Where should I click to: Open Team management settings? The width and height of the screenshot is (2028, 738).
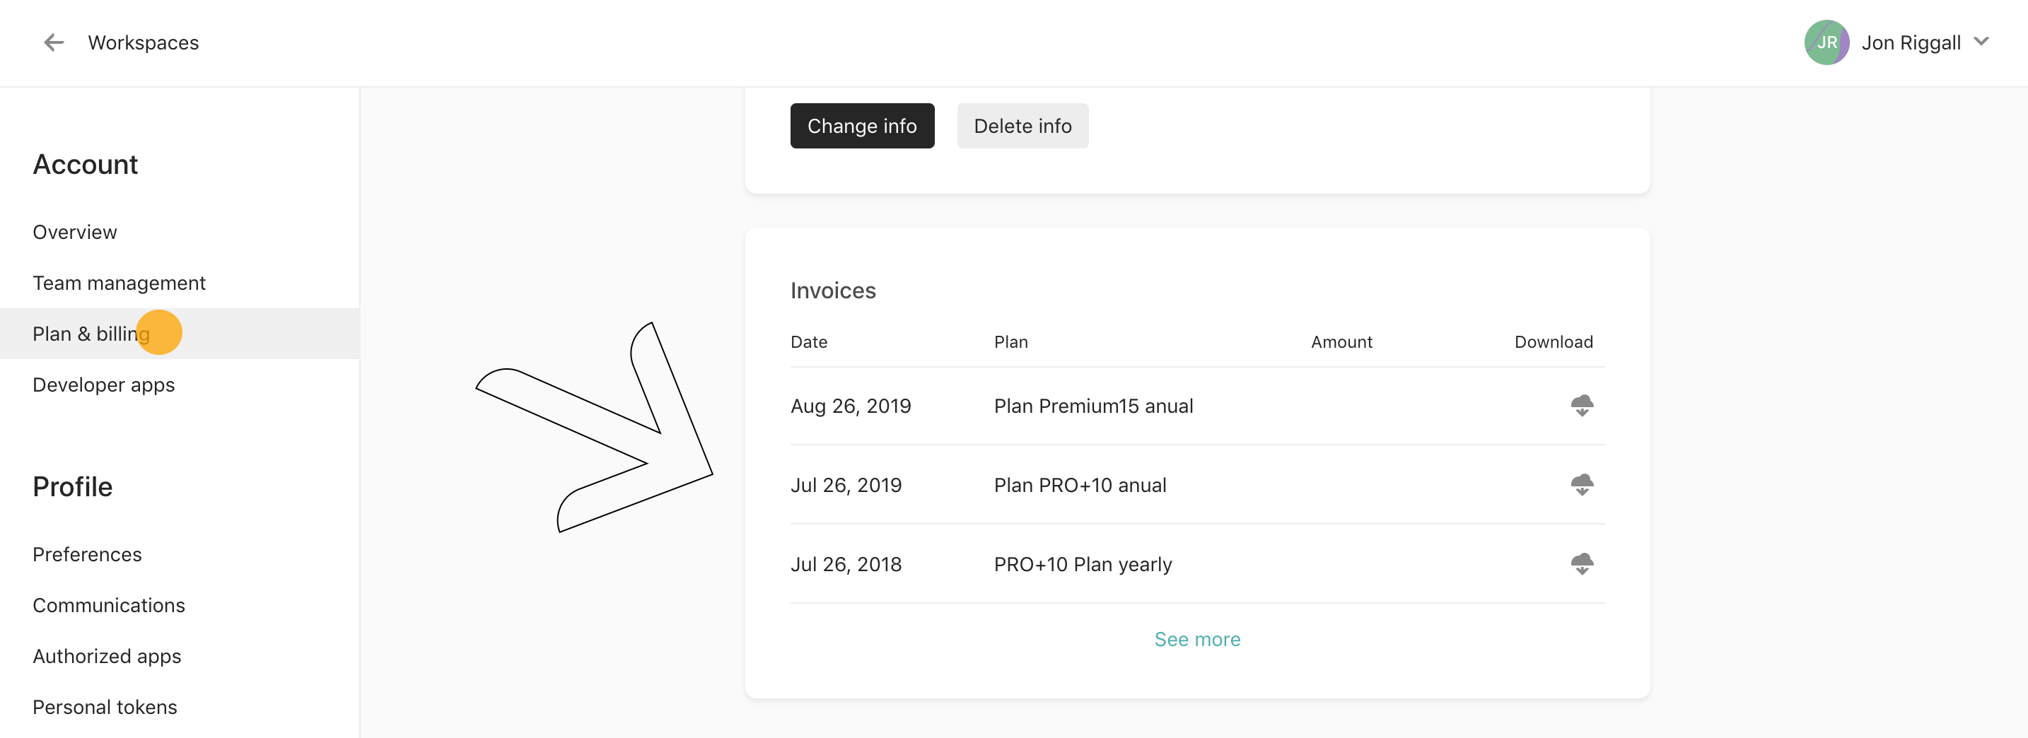click(119, 283)
